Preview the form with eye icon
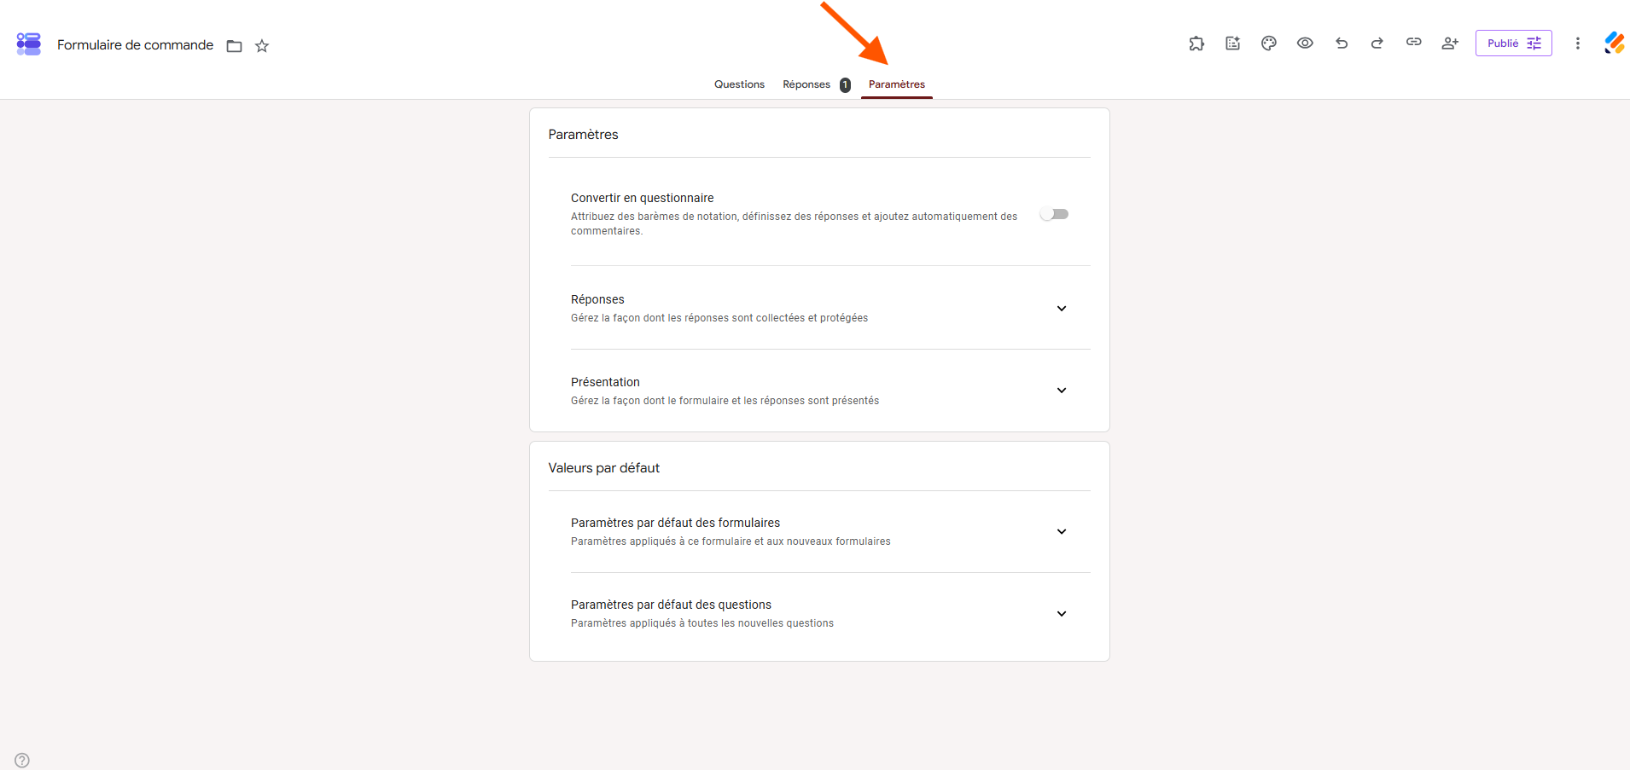The image size is (1630, 770). click(x=1305, y=43)
